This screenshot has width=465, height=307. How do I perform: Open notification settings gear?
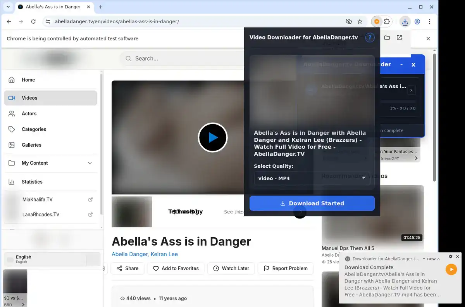tap(451, 257)
